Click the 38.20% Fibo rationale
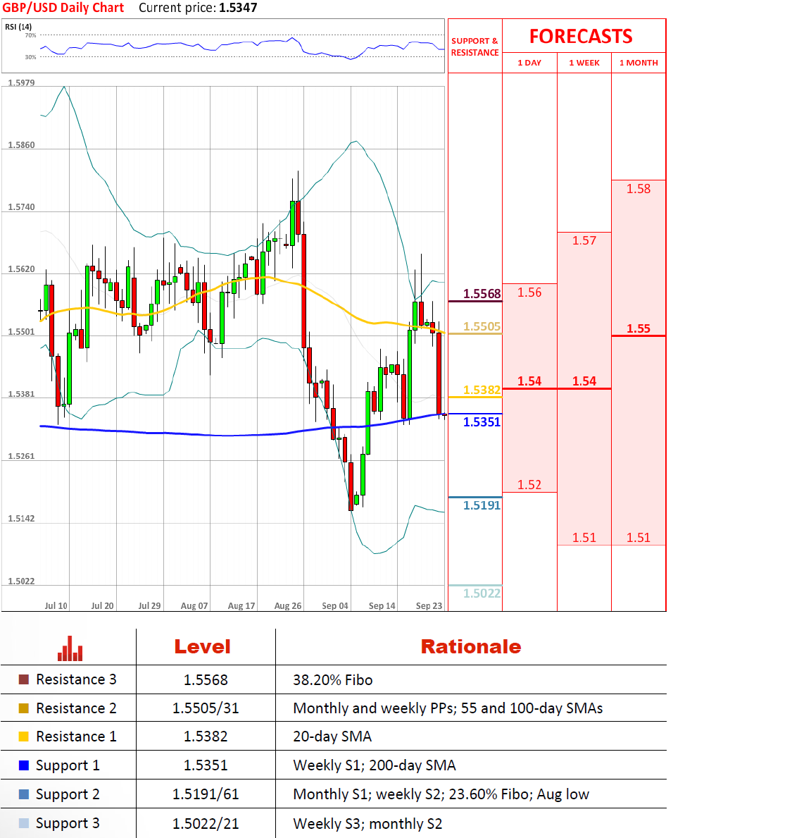 click(x=332, y=680)
